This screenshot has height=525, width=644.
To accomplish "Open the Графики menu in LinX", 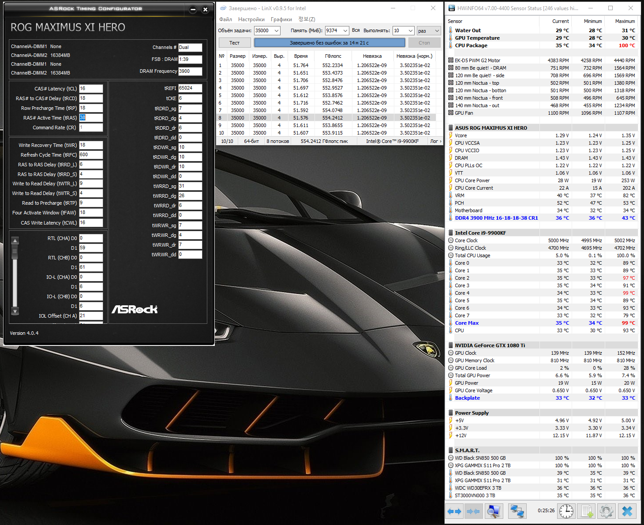I will click(281, 19).
